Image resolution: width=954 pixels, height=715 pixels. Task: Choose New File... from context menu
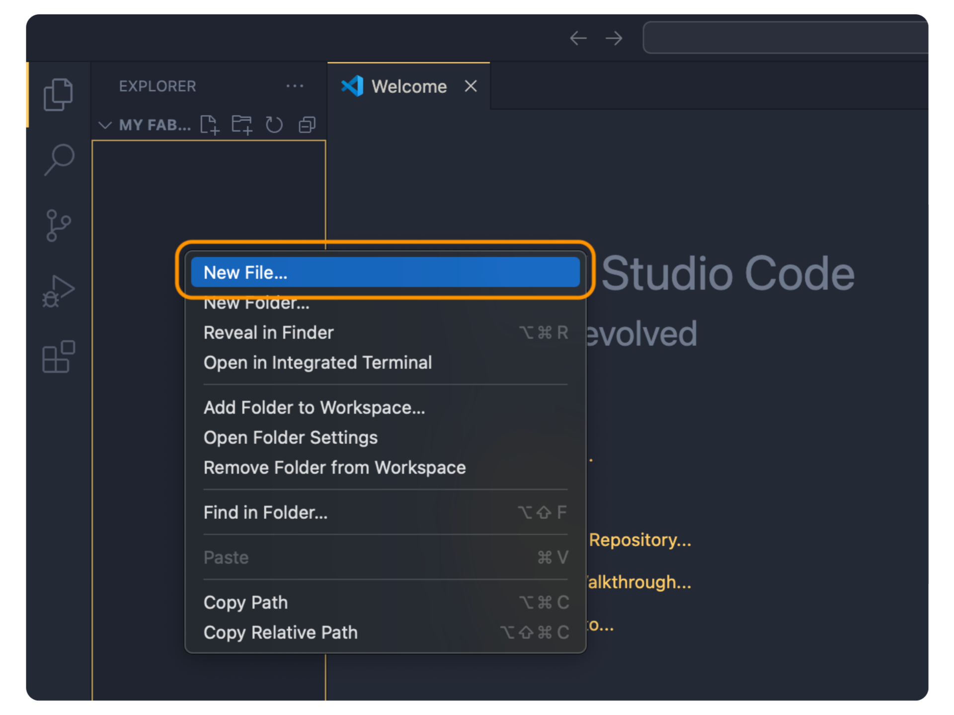pyautogui.click(x=385, y=272)
